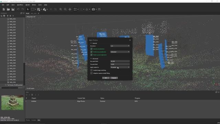Click the Undo arrow icon
This screenshot has height=124, width=220.
click(x=18, y=9)
